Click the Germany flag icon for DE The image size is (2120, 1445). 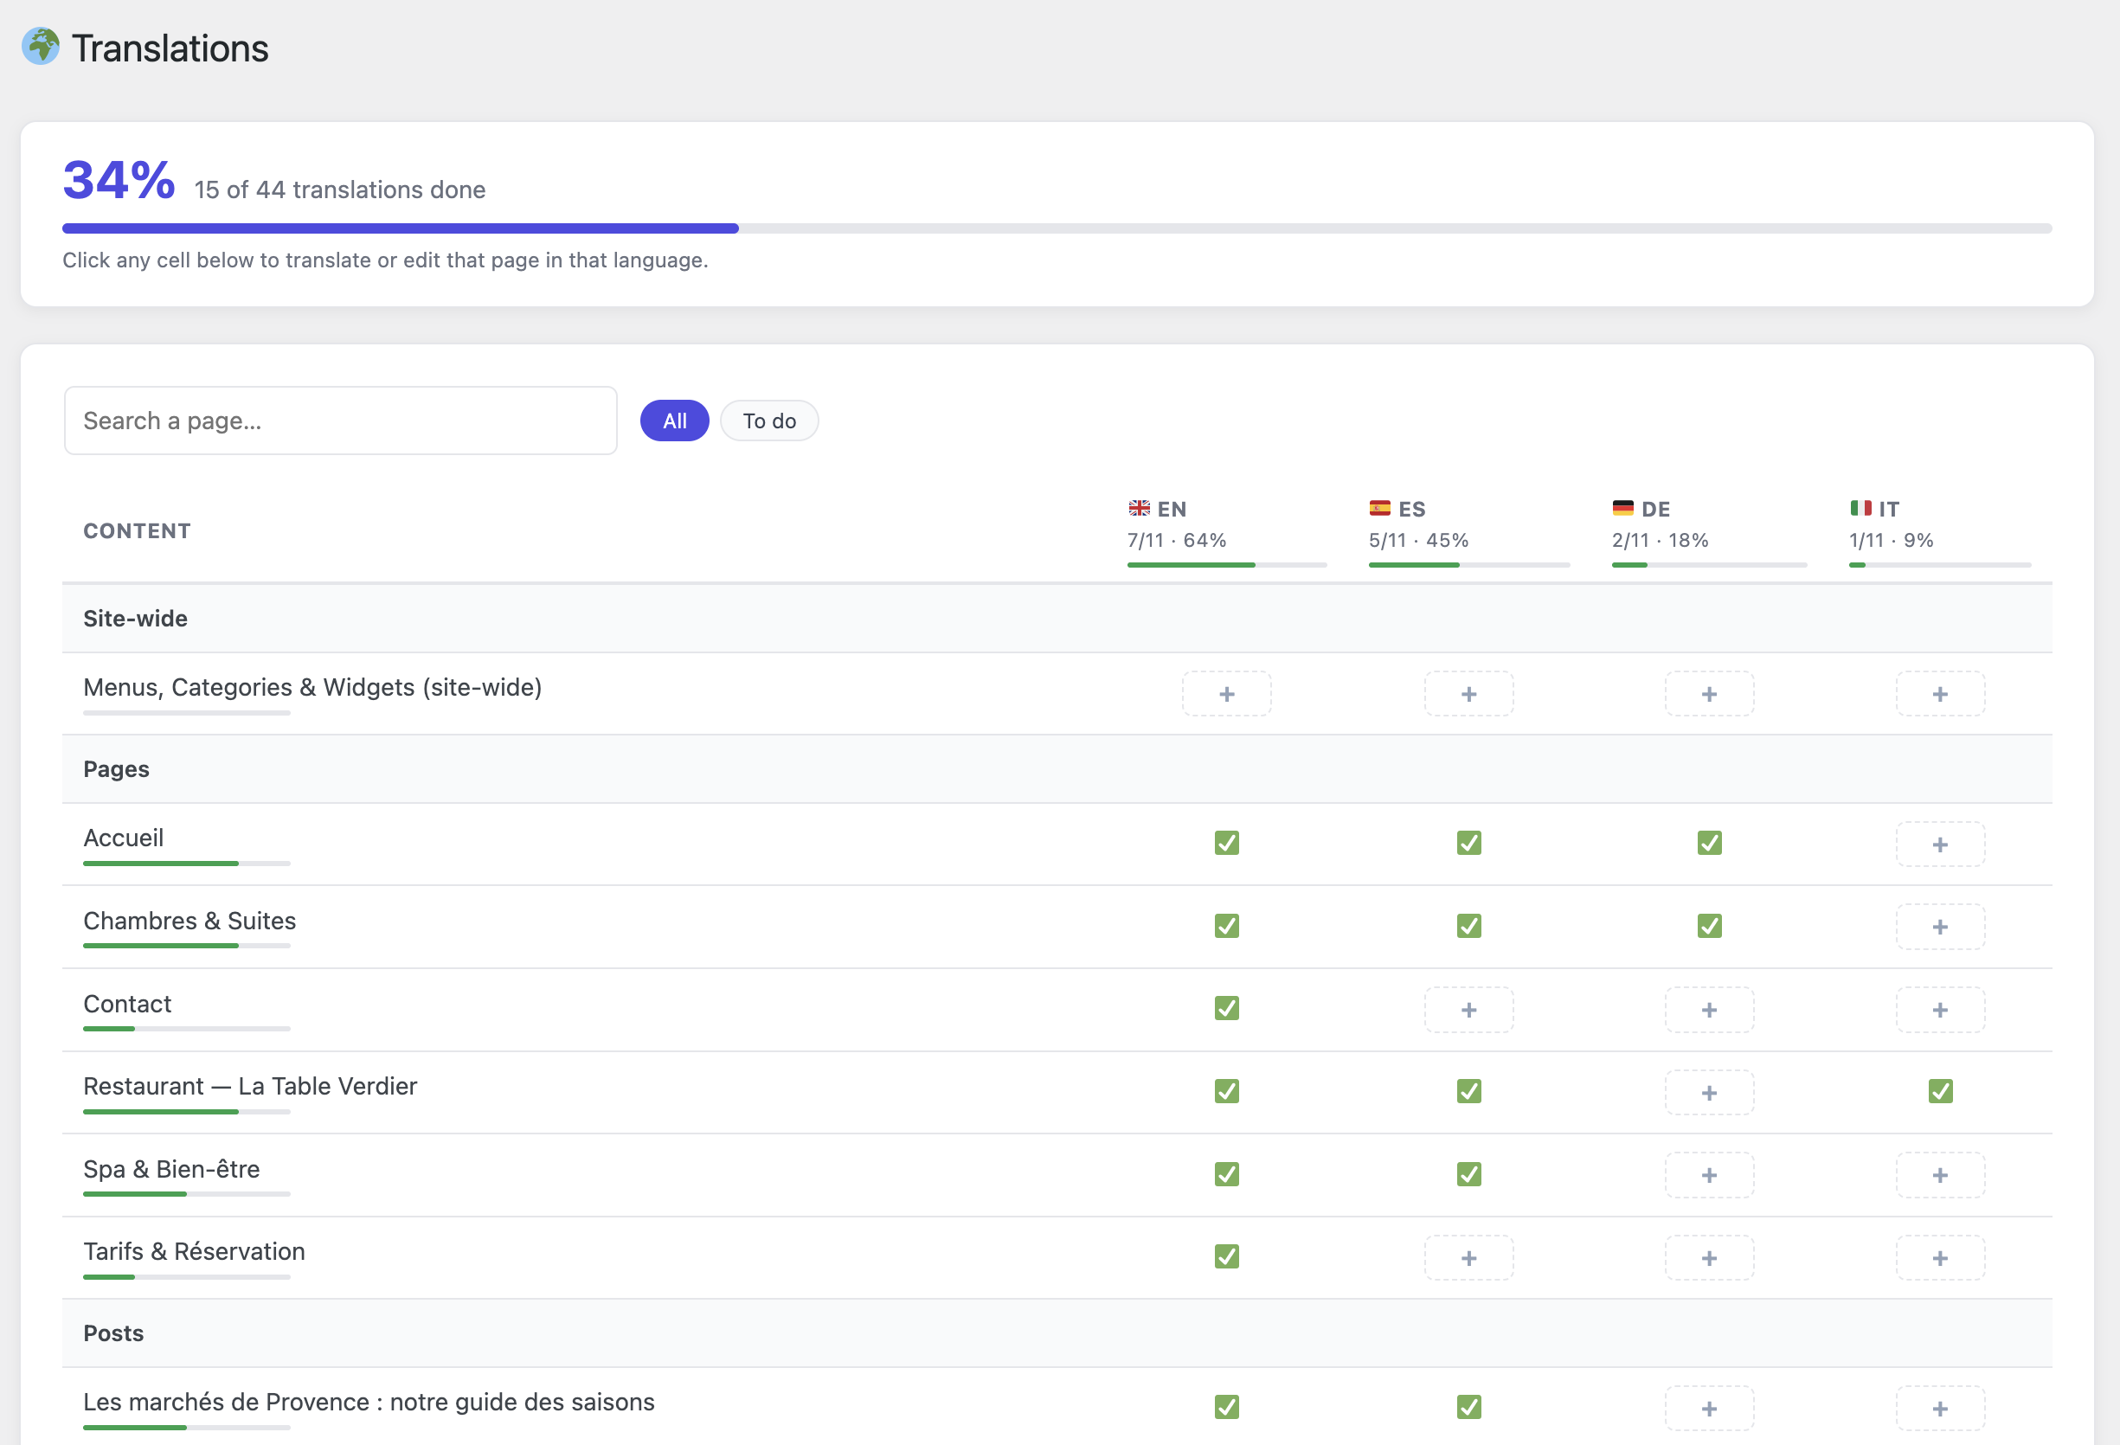[x=1622, y=508]
